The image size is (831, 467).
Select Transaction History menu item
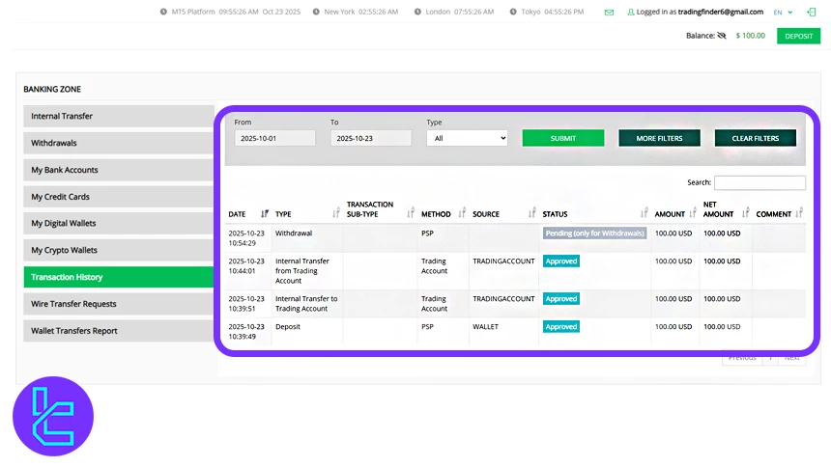(119, 277)
